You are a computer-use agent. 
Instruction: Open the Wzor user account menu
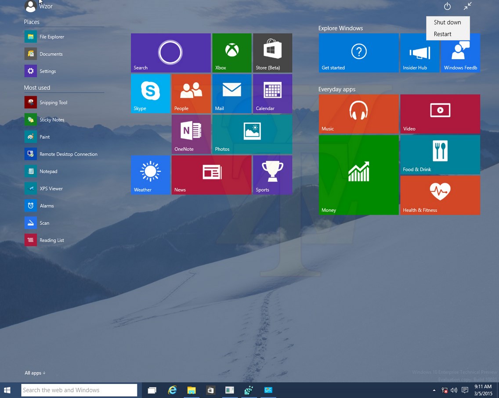click(x=39, y=6)
